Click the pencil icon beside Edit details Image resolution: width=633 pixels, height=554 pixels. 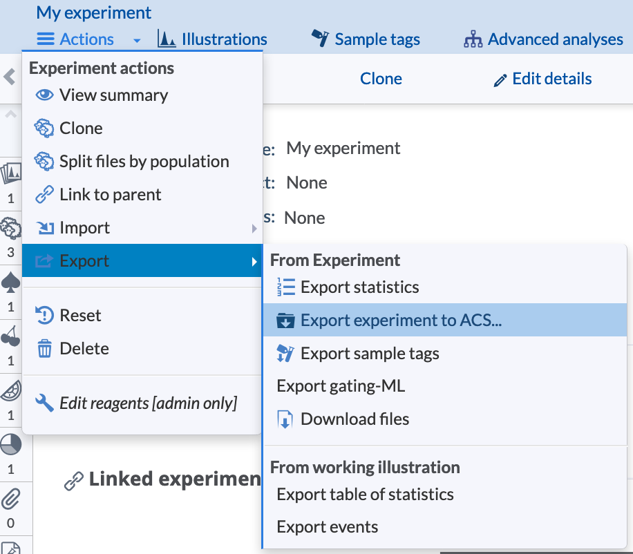(500, 81)
